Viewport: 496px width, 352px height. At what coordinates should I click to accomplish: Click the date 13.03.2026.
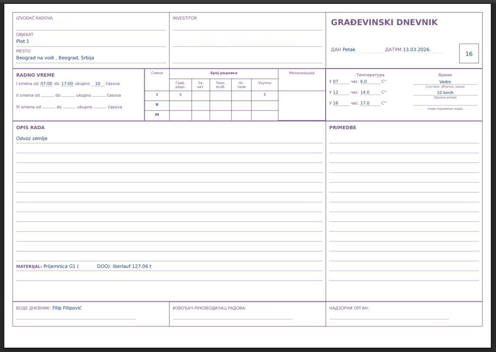click(417, 49)
